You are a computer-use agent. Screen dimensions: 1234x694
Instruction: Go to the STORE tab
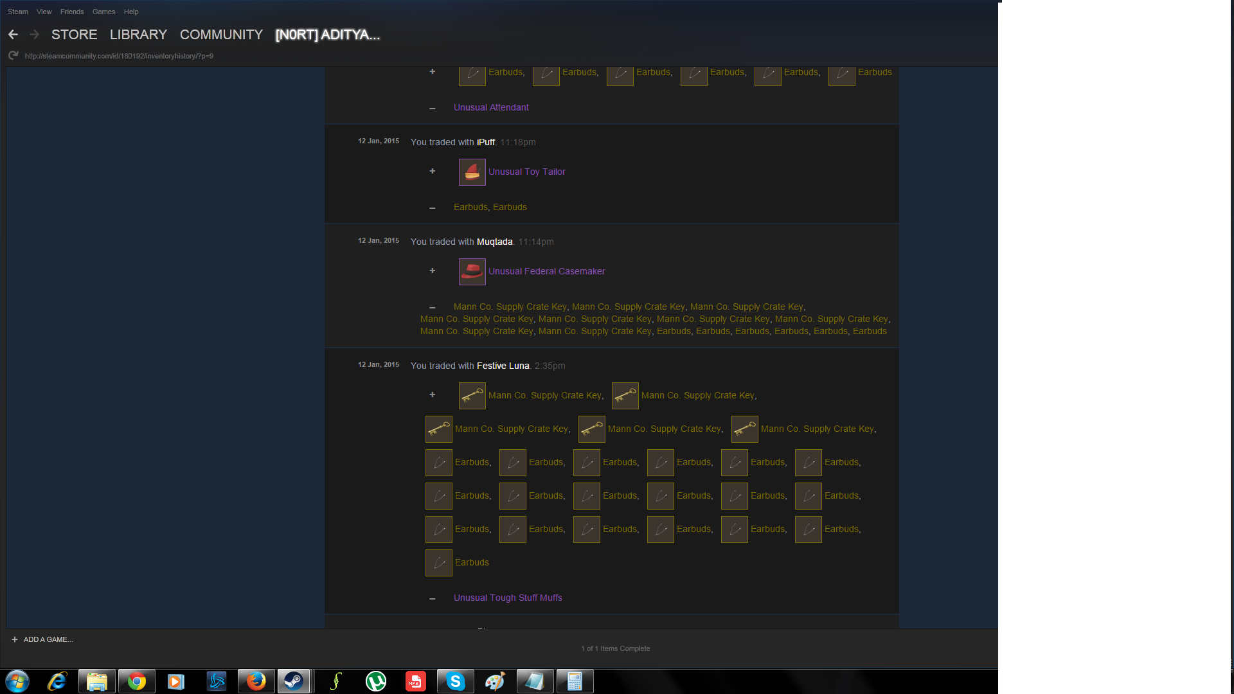coord(75,35)
